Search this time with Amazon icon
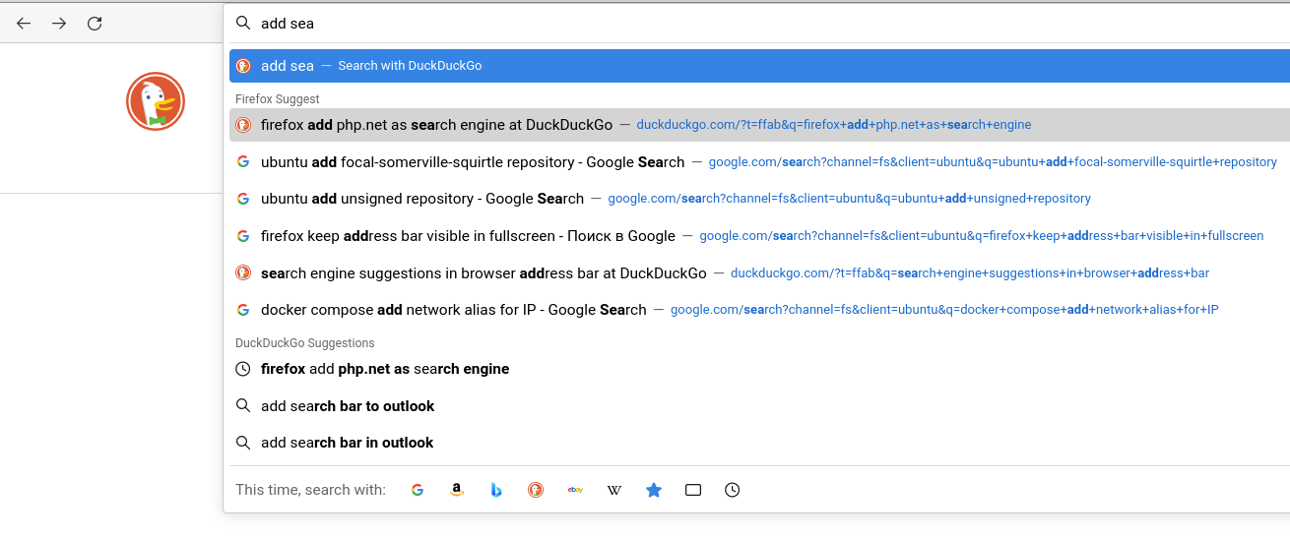 point(457,490)
